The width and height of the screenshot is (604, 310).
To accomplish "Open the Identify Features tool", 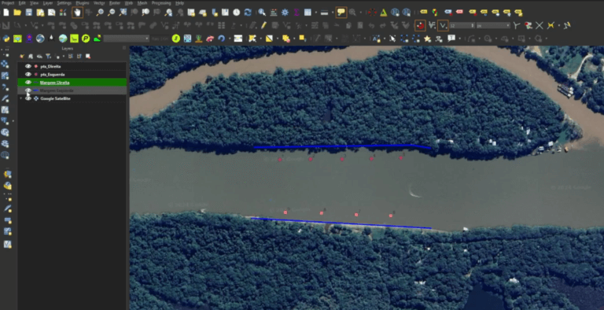I will point(262,13).
